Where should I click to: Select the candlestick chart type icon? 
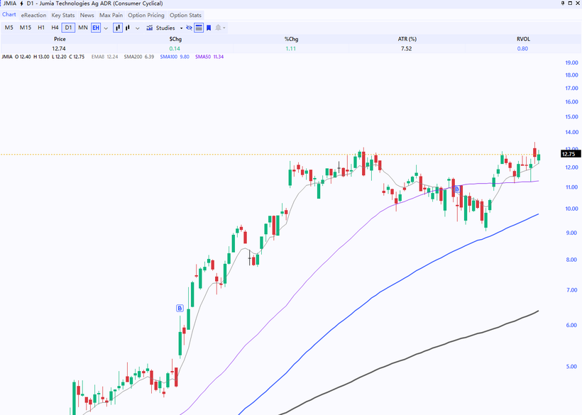118,28
